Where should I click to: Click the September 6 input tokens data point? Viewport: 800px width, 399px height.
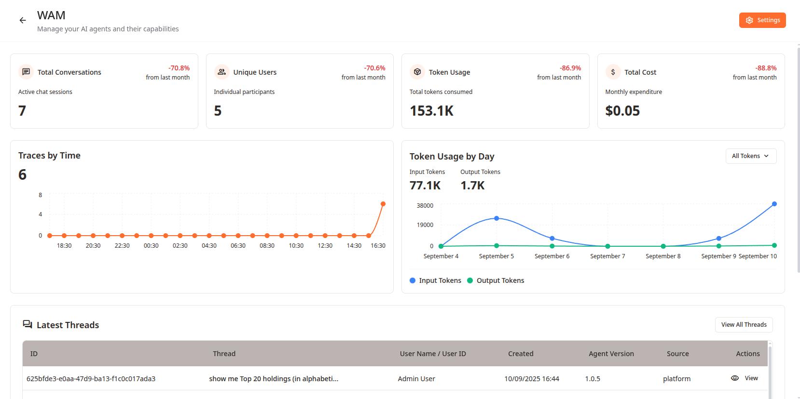[552, 239]
